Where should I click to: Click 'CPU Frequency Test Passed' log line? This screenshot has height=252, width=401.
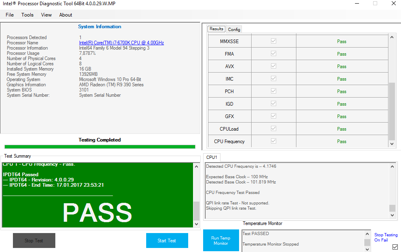click(233, 192)
